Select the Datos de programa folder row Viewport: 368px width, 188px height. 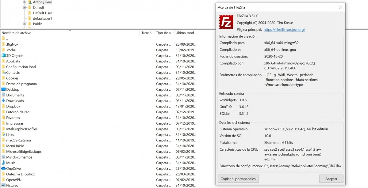(99, 84)
